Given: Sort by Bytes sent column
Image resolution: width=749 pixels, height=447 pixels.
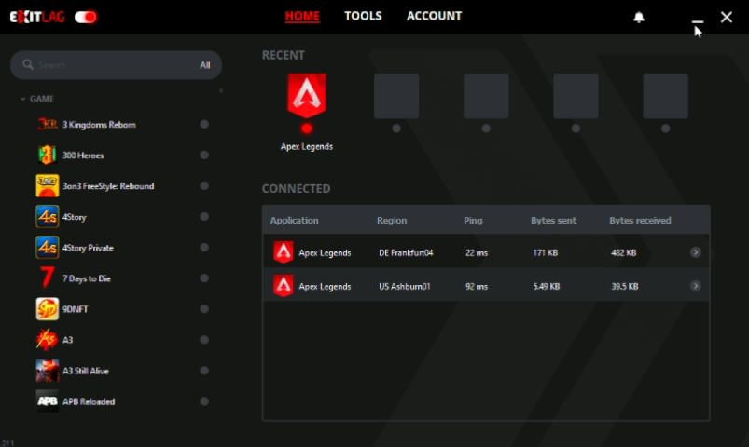Looking at the screenshot, I should [554, 221].
